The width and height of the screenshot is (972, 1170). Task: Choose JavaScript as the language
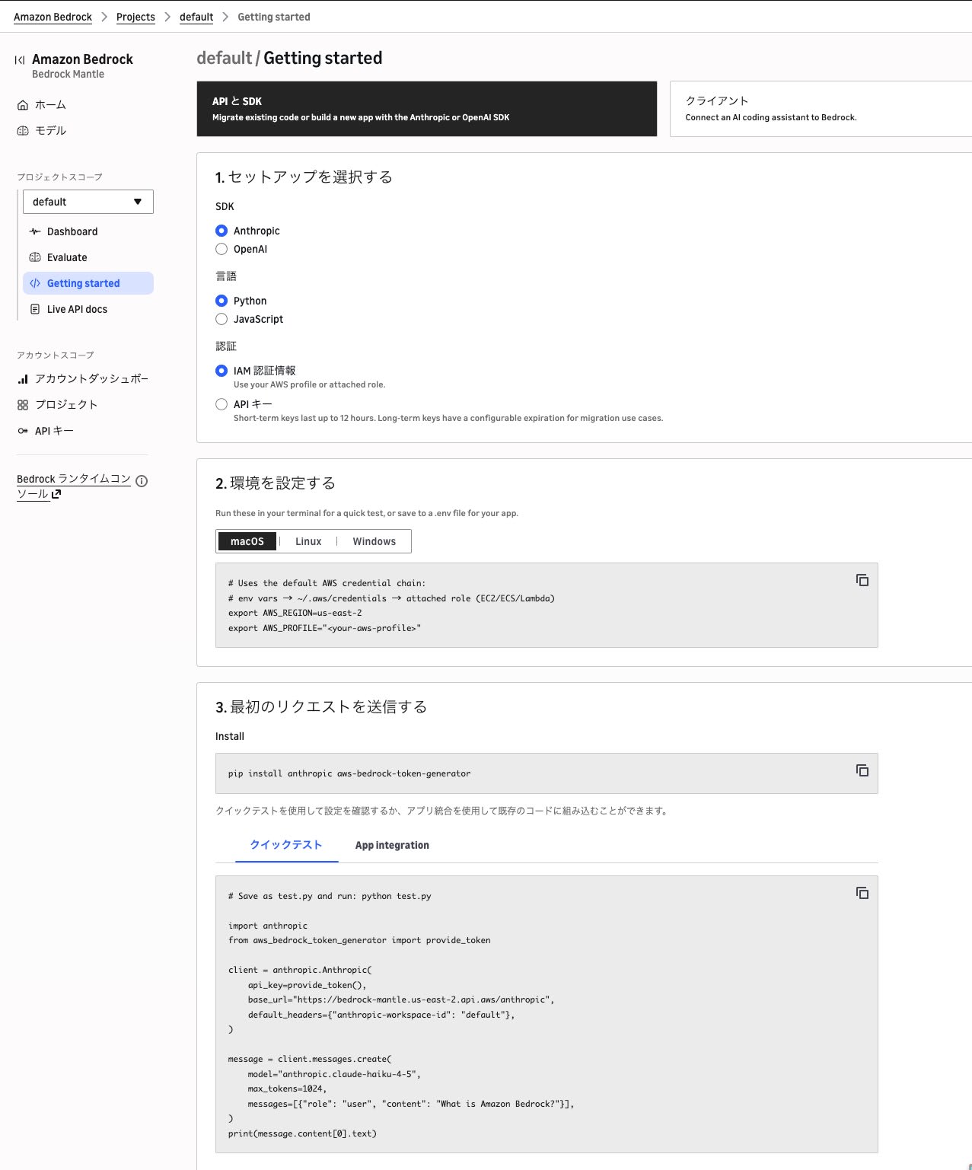[x=221, y=319]
